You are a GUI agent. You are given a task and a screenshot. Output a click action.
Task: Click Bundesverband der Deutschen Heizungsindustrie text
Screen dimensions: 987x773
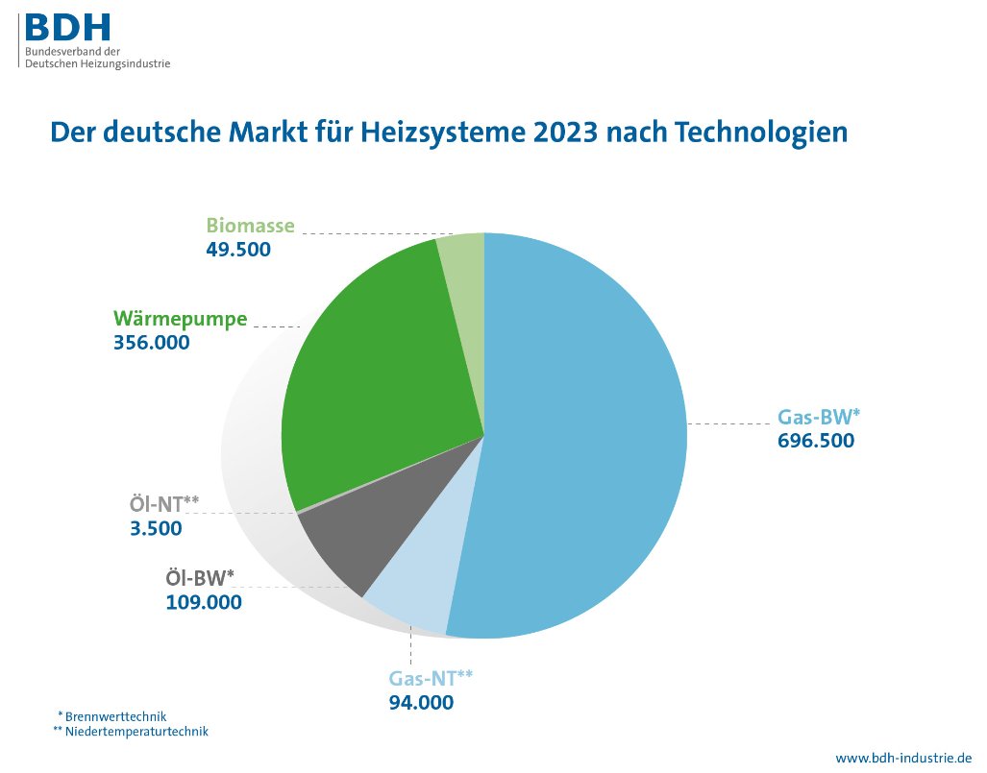point(98,58)
